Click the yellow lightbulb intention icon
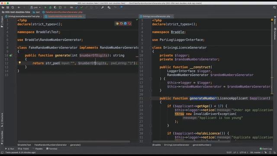 pos(20,62)
